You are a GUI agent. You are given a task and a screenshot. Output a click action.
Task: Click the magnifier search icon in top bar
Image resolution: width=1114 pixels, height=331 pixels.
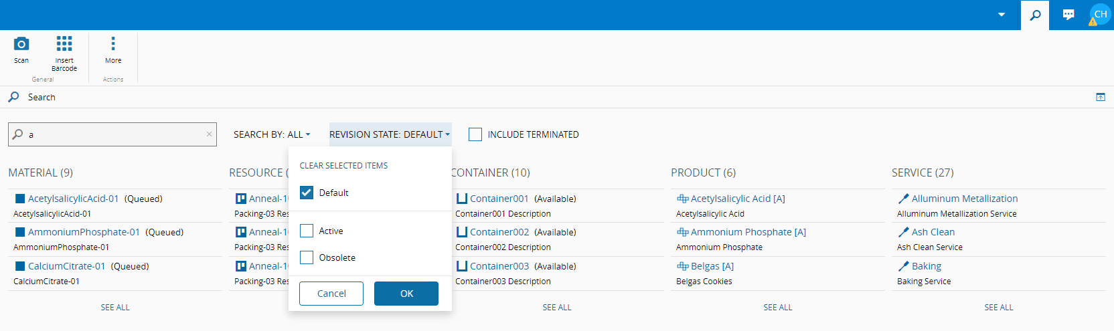pos(1035,15)
